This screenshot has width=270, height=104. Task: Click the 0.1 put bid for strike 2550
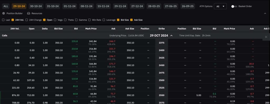[214, 94]
